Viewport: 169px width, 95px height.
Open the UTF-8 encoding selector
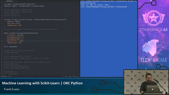(x=66, y=76)
